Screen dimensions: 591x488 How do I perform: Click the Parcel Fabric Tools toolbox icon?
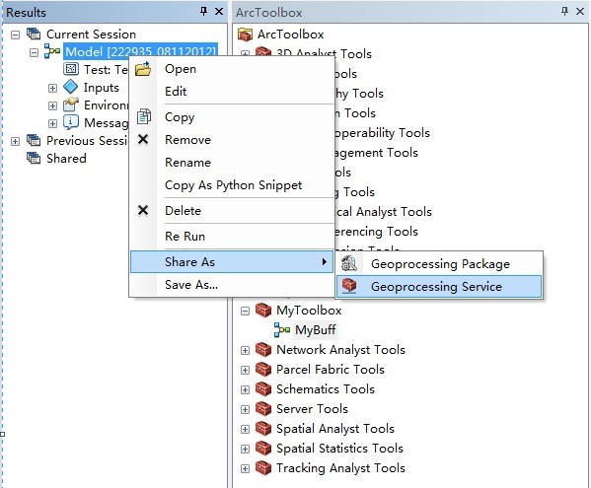pyautogui.click(x=263, y=370)
